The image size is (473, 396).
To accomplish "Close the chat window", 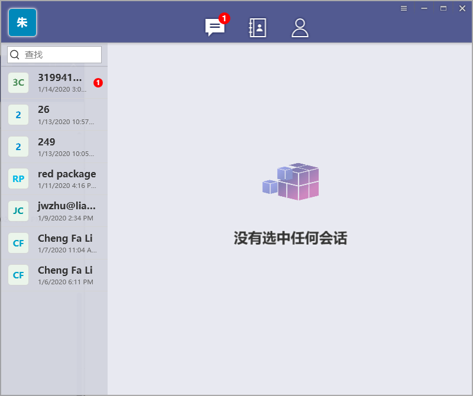I will coord(462,8).
